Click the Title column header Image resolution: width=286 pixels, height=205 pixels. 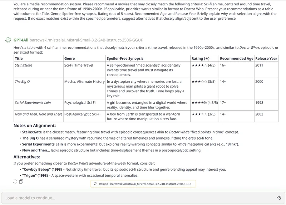pos(19,58)
